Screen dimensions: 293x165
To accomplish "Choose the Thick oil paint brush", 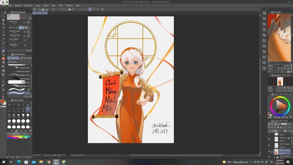I will 19,79.
